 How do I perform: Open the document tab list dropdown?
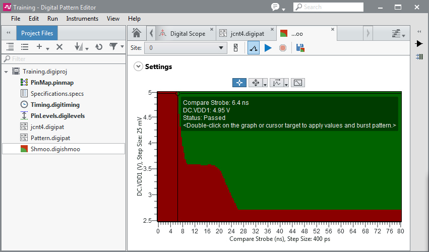(x=398, y=33)
